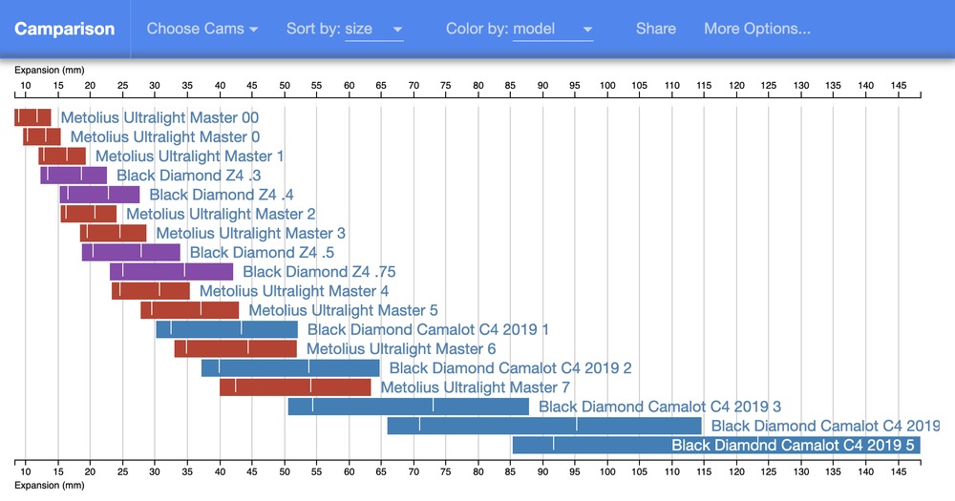Click the Black Diamond Camalot C4 2019 1 label
Image resolution: width=955 pixels, height=501 pixels.
[428, 330]
